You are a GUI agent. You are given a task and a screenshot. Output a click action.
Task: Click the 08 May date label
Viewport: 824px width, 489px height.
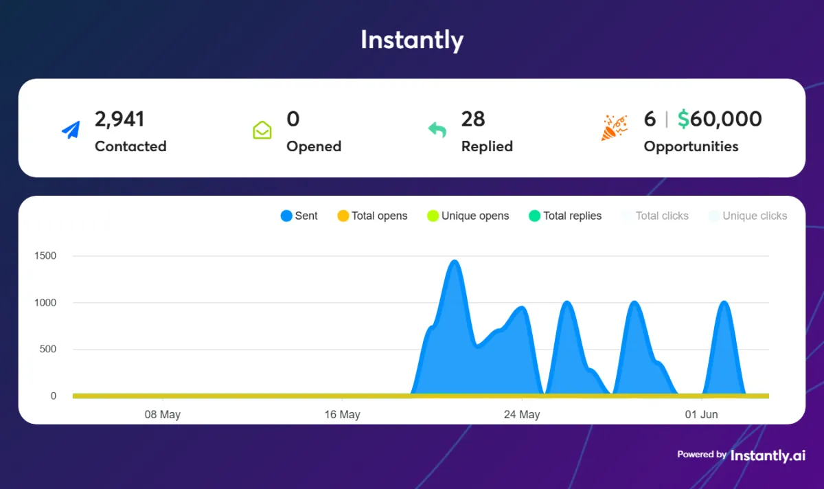pos(162,414)
